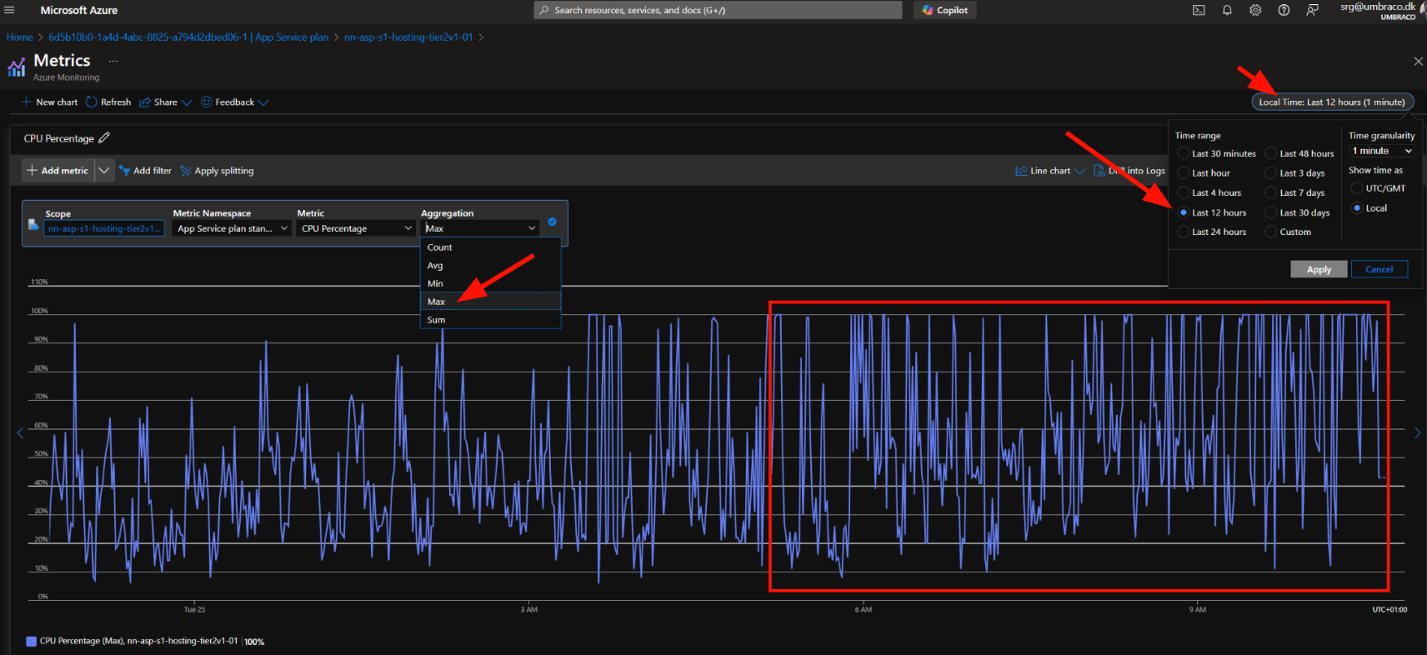Expand the Metric CPU Percentage dropdown

356,228
